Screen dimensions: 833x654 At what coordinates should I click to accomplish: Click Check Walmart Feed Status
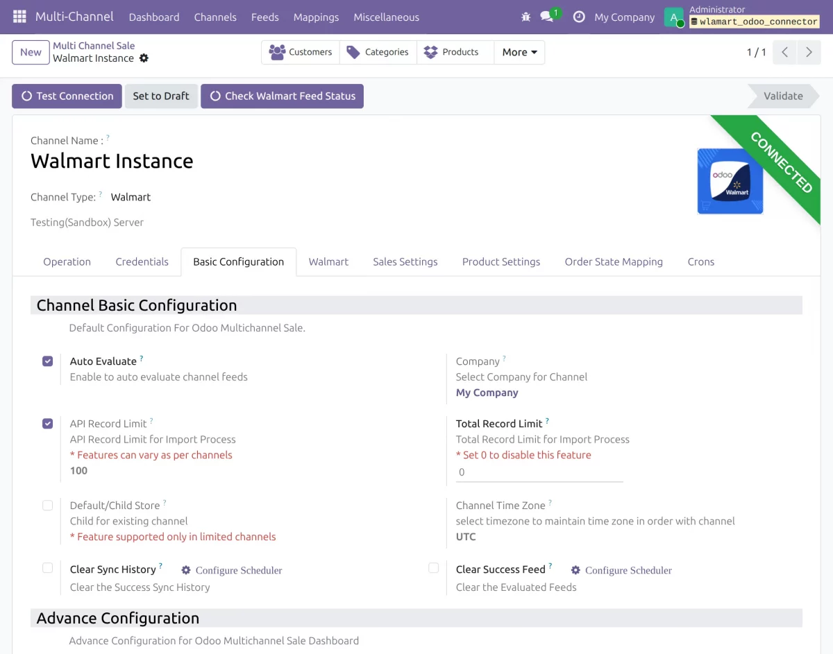pyautogui.click(x=282, y=96)
